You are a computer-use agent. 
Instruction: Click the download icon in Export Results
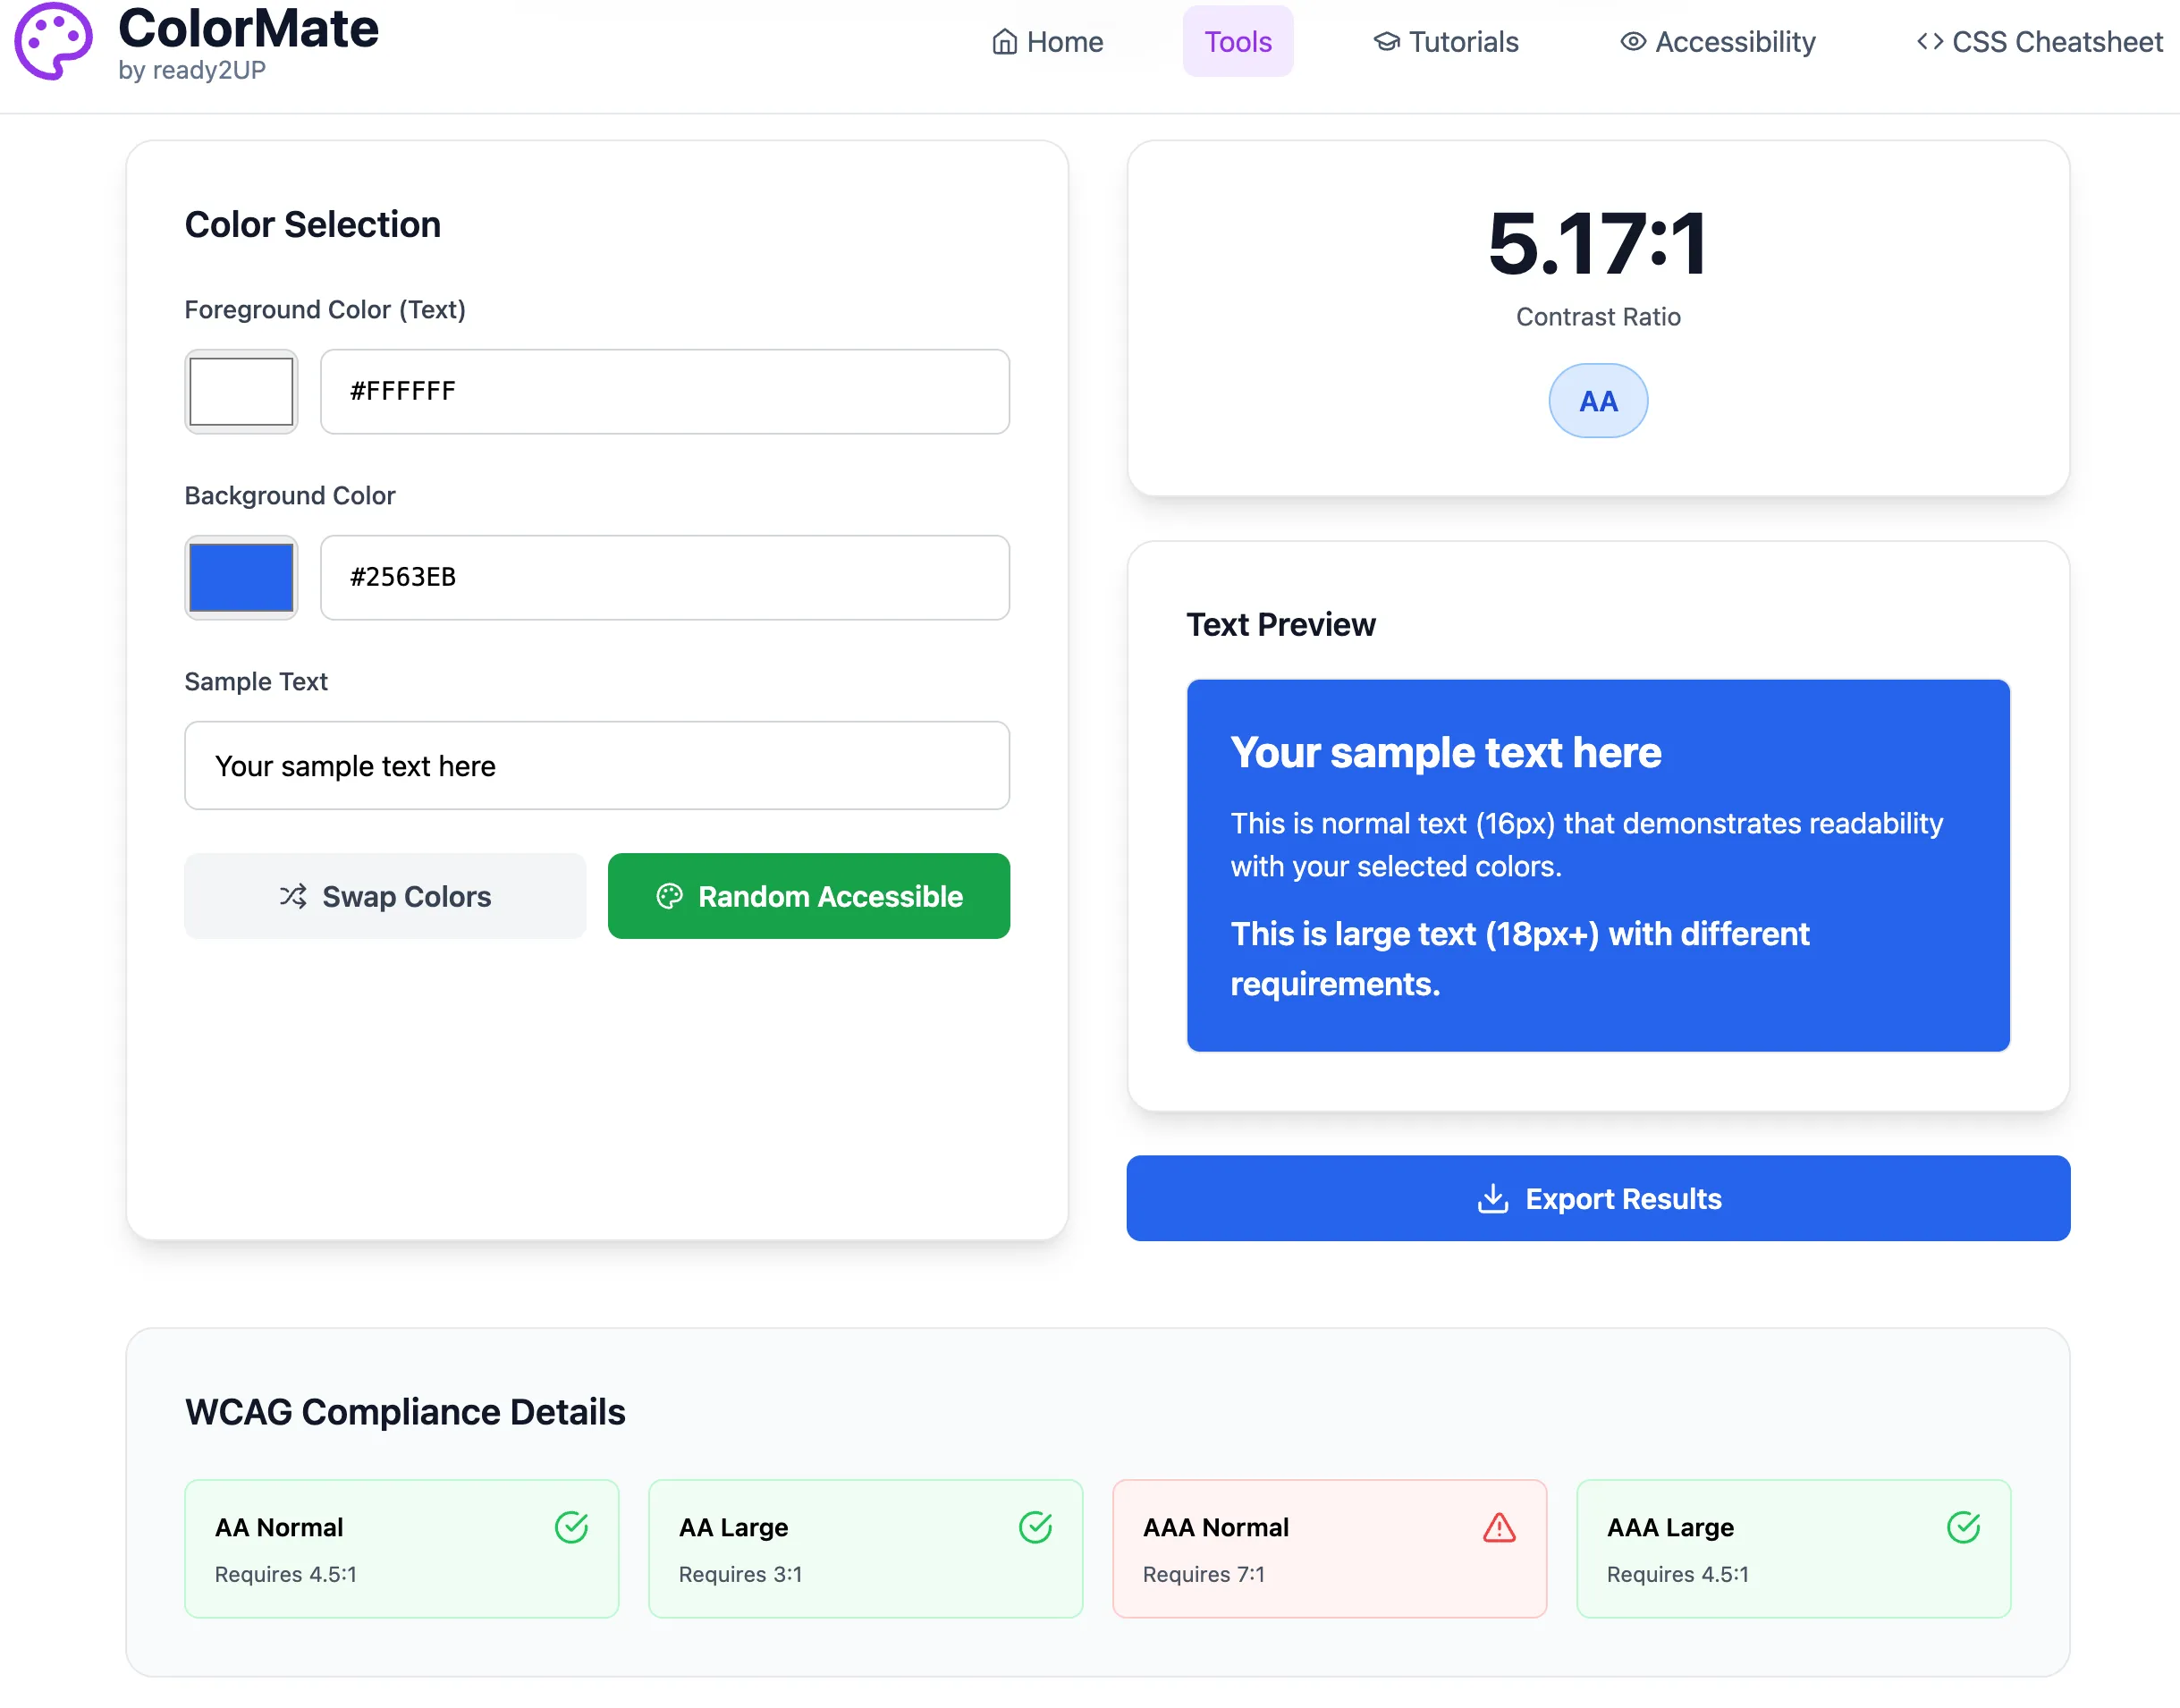pos(1492,1198)
